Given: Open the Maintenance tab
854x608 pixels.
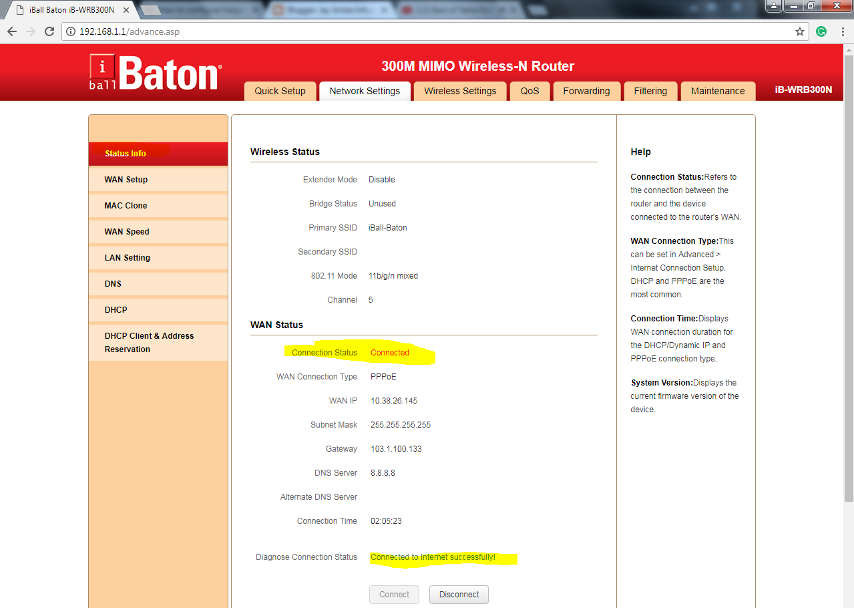Looking at the screenshot, I should [x=718, y=91].
